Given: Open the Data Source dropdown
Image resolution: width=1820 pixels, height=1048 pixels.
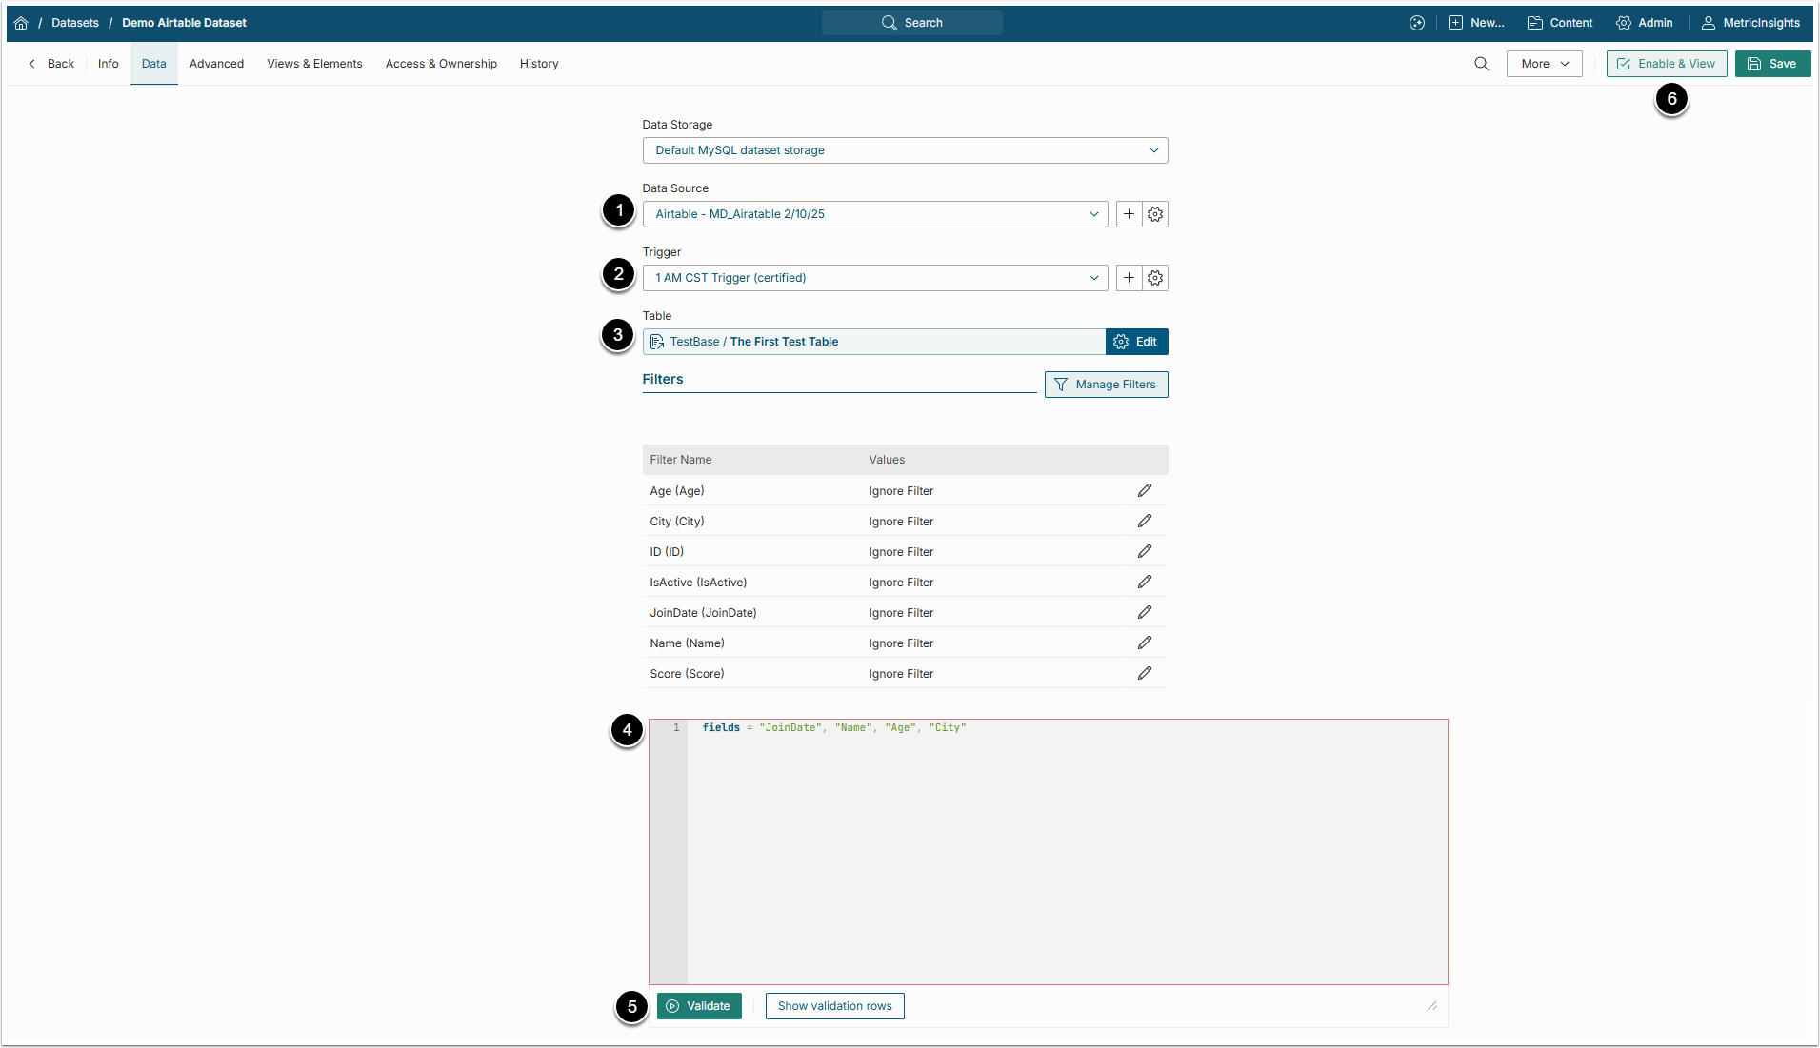Looking at the screenshot, I should click(874, 214).
